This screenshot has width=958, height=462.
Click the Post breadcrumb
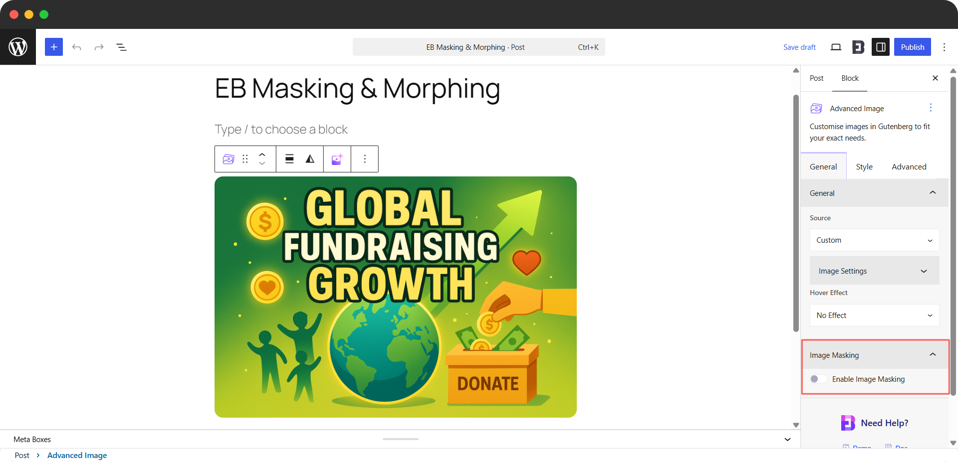pos(22,456)
